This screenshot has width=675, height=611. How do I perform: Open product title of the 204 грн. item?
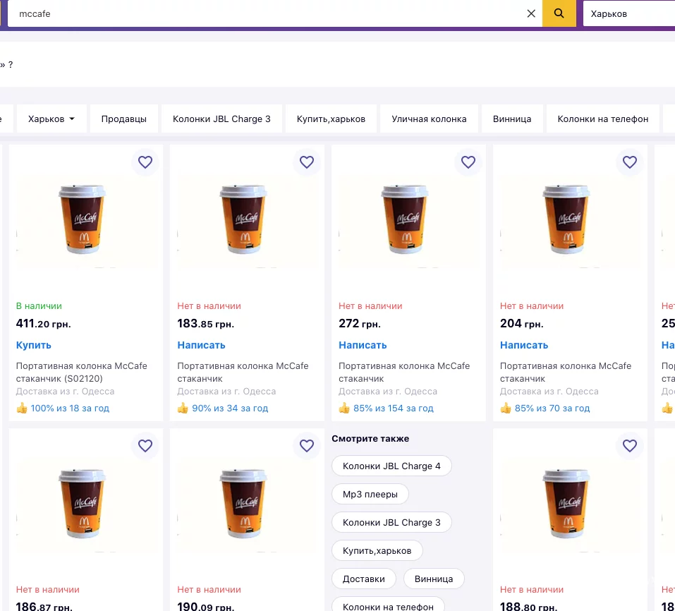pyautogui.click(x=566, y=372)
